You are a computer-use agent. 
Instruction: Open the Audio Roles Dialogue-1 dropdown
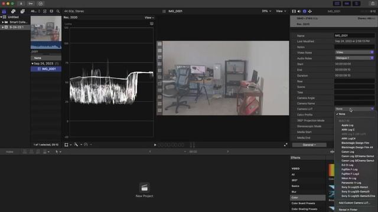tap(354, 58)
